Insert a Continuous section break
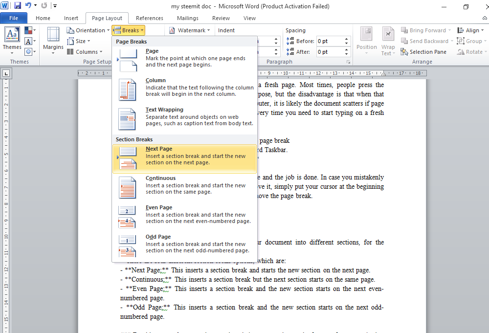The height and width of the screenshot is (333, 489). (x=128, y=187)
